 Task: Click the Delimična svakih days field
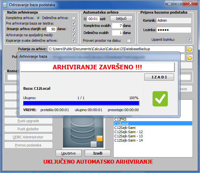pyautogui.click(x=117, y=33)
